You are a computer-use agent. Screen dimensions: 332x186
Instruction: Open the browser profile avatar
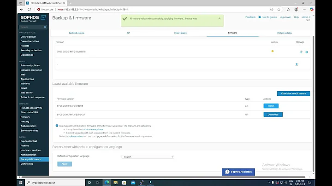coord(296,9)
